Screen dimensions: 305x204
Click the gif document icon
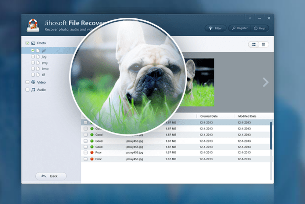(38, 50)
